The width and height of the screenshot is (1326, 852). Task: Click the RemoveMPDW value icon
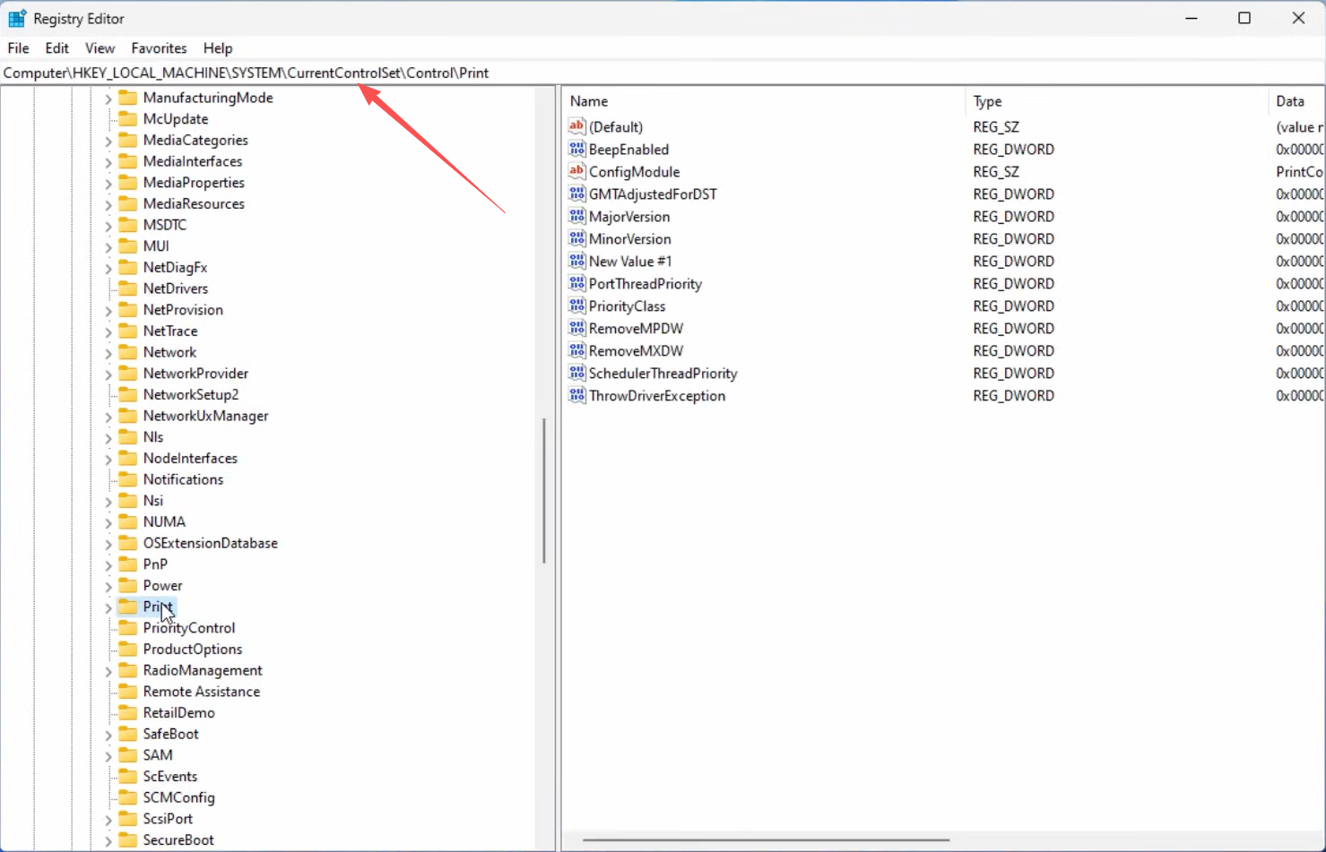pos(577,328)
